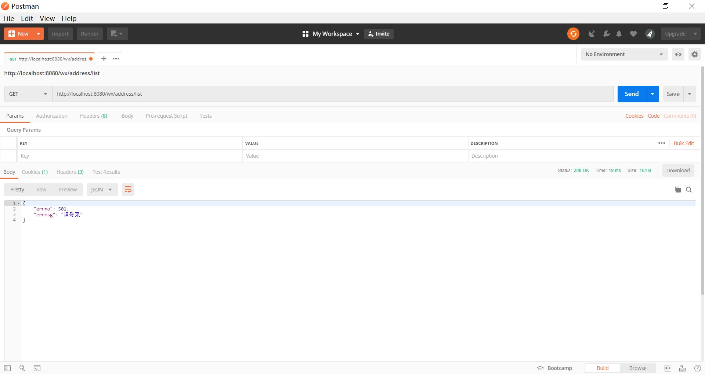Image resolution: width=705 pixels, height=374 pixels.
Task: Open the GET method dropdown
Action: coord(28,94)
